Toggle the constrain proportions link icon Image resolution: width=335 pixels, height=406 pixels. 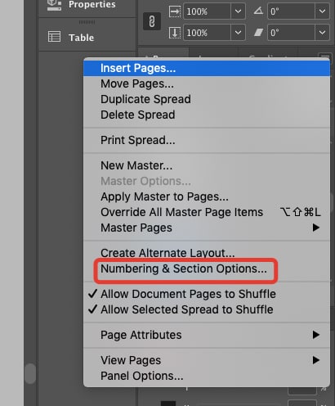[152, 21]
